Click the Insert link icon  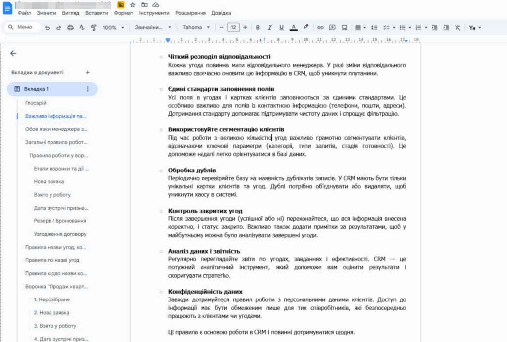[x=320, y=28]
